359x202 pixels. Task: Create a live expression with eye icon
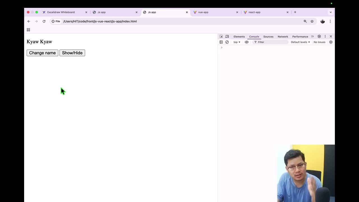pyautogui.click(x=247, y=42)
